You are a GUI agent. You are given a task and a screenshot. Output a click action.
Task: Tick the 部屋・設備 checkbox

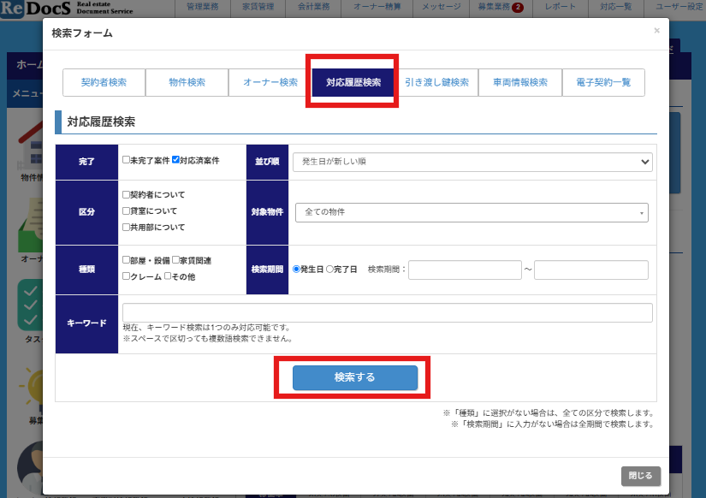coord(126,260)
